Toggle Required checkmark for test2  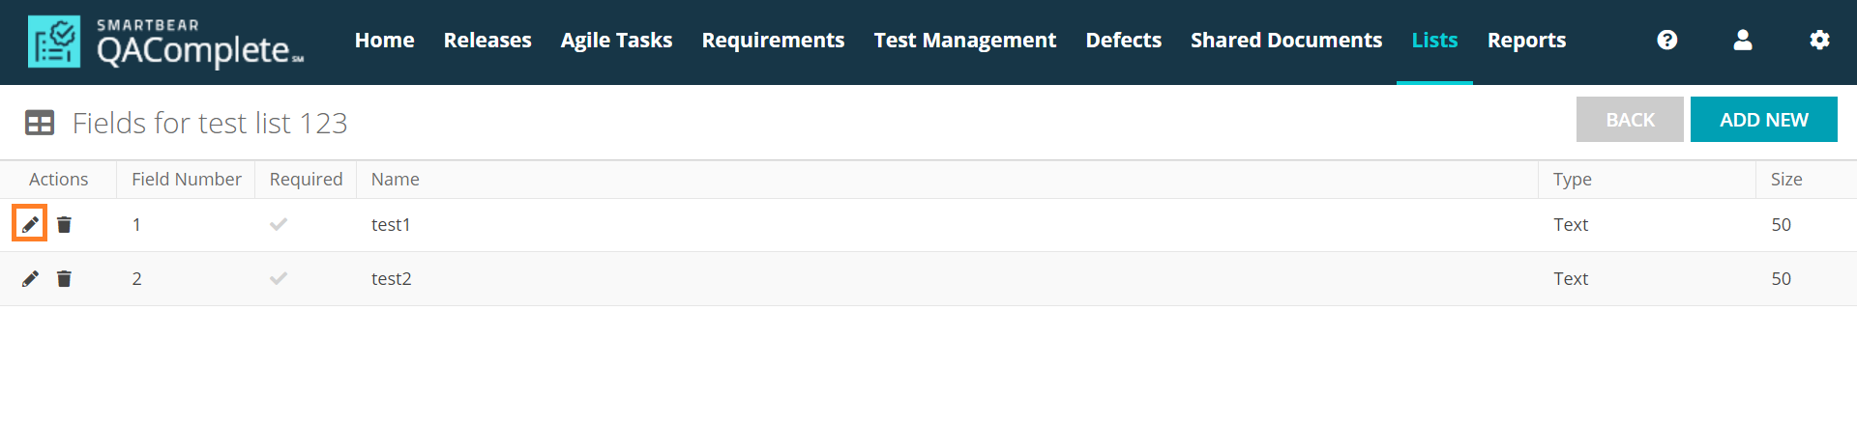point(279,279)
